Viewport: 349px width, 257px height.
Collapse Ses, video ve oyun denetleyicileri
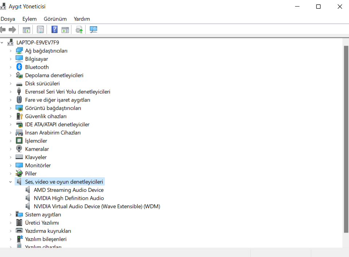(11, 182)
